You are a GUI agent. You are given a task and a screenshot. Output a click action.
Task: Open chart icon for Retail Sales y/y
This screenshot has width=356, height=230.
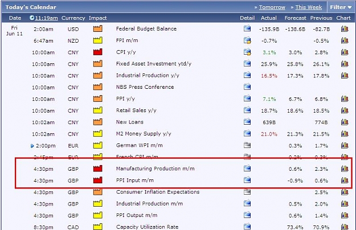(345, 110)
